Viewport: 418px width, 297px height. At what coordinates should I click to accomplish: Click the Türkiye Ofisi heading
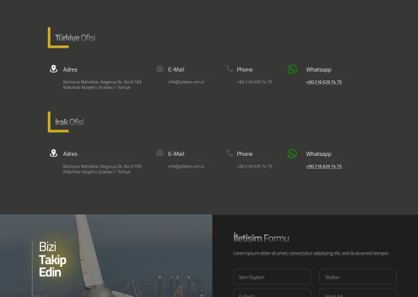[x=75, y=38]
